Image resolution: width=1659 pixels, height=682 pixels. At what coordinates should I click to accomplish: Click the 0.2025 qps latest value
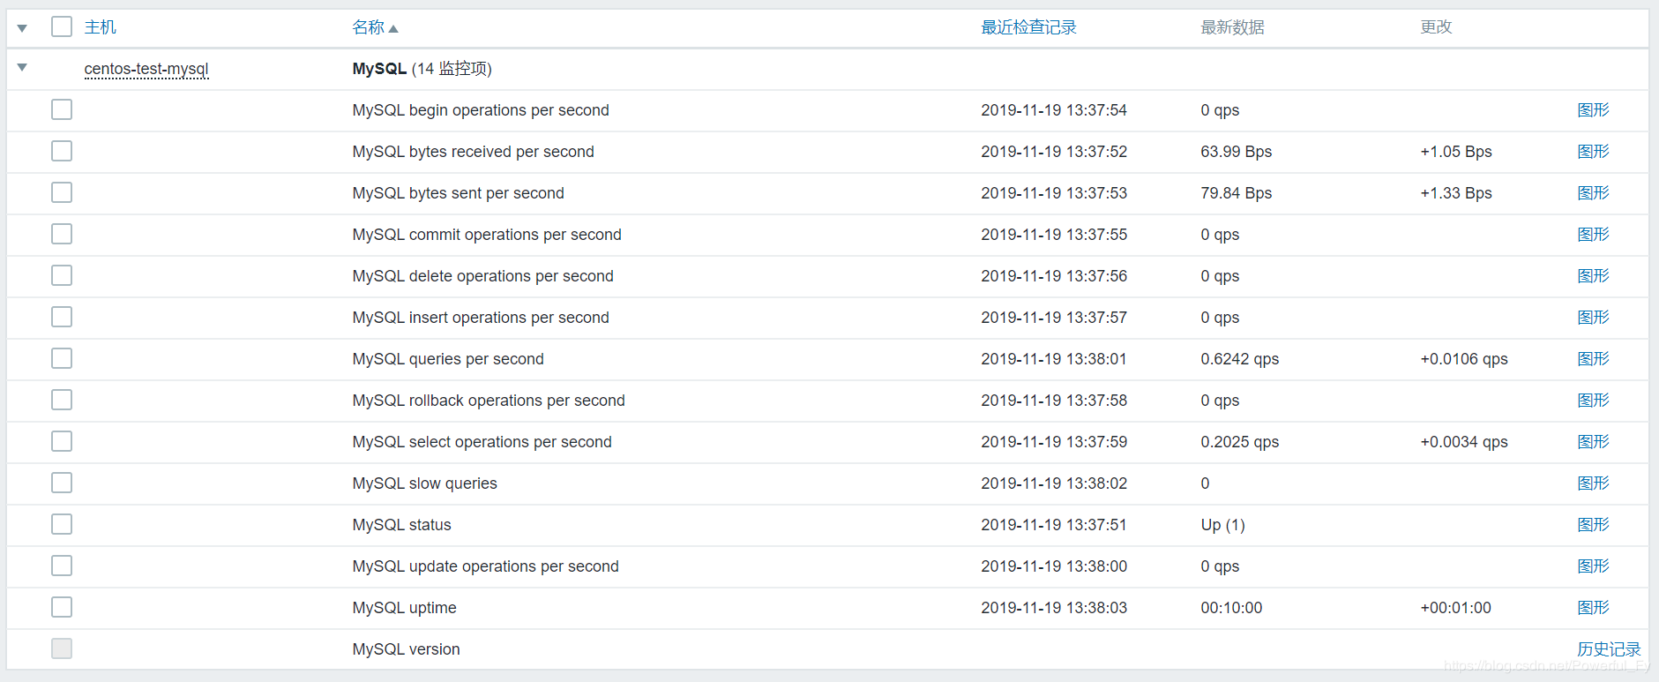1239,442
